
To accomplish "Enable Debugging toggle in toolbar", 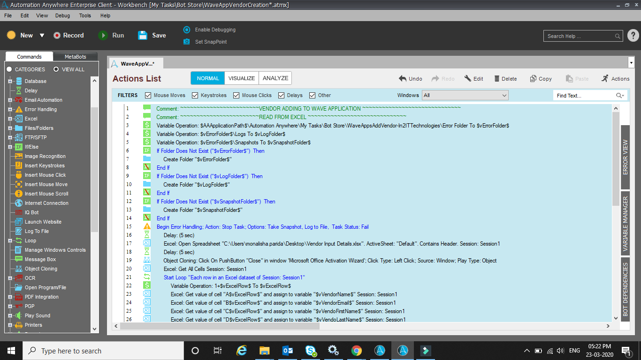I will [187, 30].
